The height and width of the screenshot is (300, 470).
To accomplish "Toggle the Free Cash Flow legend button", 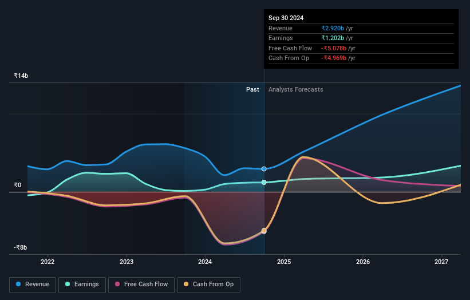I will 141,285.
